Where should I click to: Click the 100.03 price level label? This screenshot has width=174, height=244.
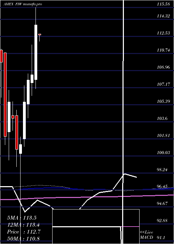click(x=163, y=153)
